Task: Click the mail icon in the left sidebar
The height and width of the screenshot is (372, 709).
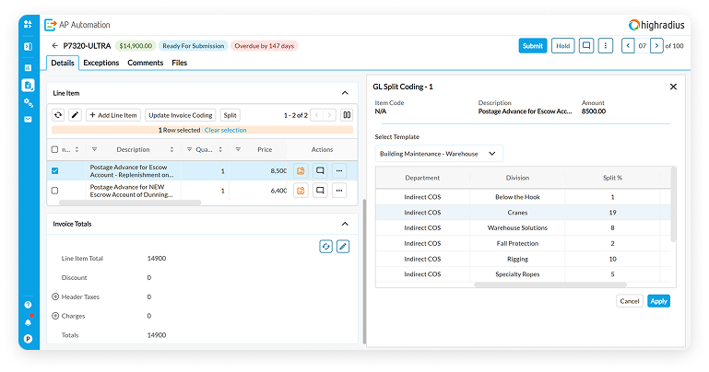Action: (x=28, y=120)
